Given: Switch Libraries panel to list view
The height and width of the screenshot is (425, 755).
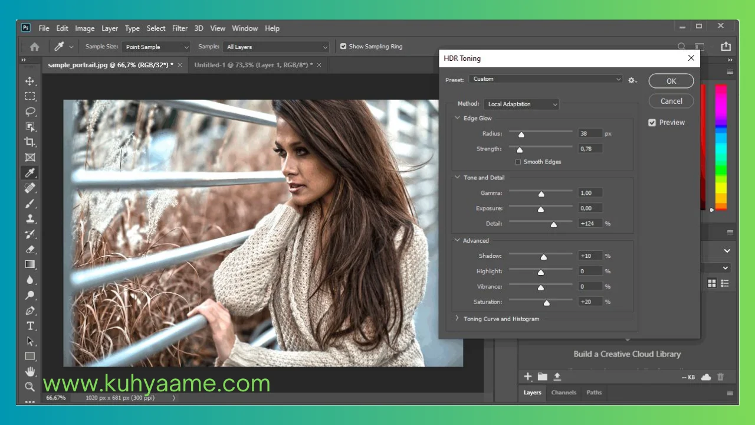Looking at the screenshot, I should pyautogui.click(x=725, y=283).
